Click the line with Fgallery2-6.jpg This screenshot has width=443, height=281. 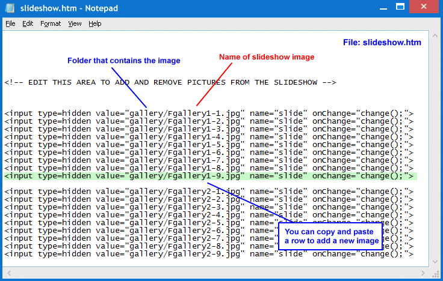pyautogui.click(x=209, y=231)
